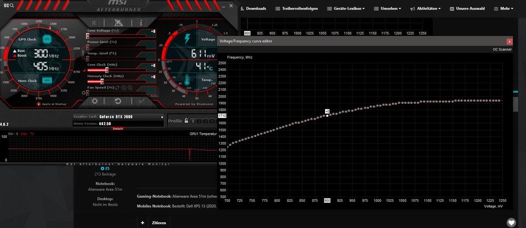
Task: Open Afterburner settings gear icon
Action: tap(95, 101)
